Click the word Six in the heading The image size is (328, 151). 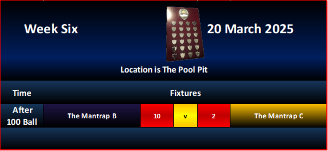click(x=69, y=29)
